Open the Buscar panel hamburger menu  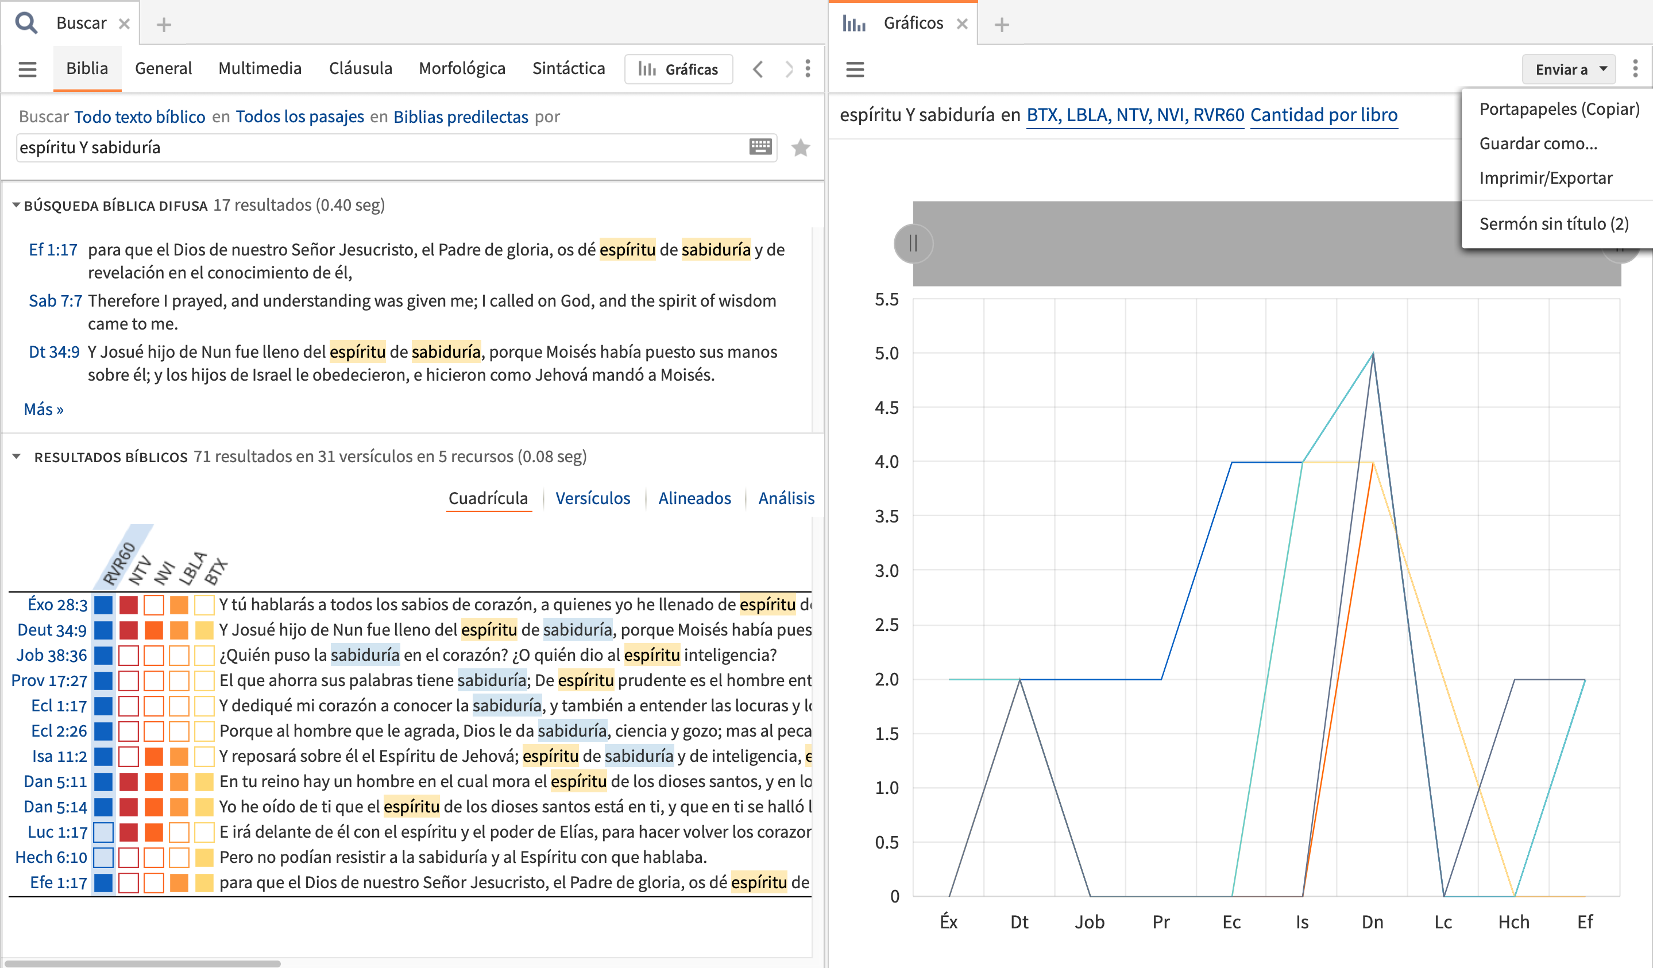click(28, 69)
